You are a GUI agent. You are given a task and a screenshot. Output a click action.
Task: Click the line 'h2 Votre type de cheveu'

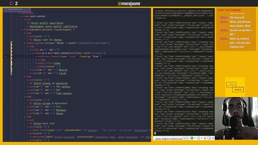(x=46, y=40)
